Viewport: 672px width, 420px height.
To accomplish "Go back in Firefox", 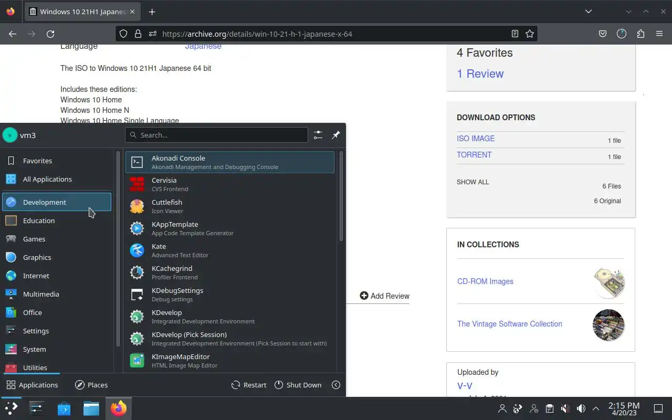I will [13, 34].
